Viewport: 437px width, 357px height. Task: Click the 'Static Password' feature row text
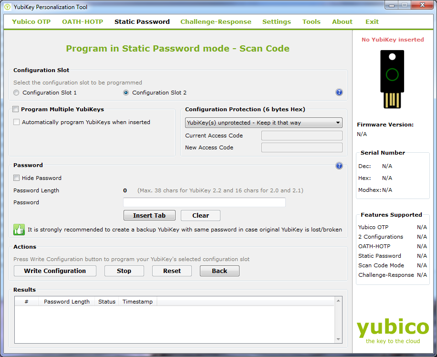(x=380, y=256)
